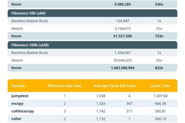Viewport: 185px width, 123px height.
Task: Select the Revm value 91,537,500
Action: pos(123,36)
